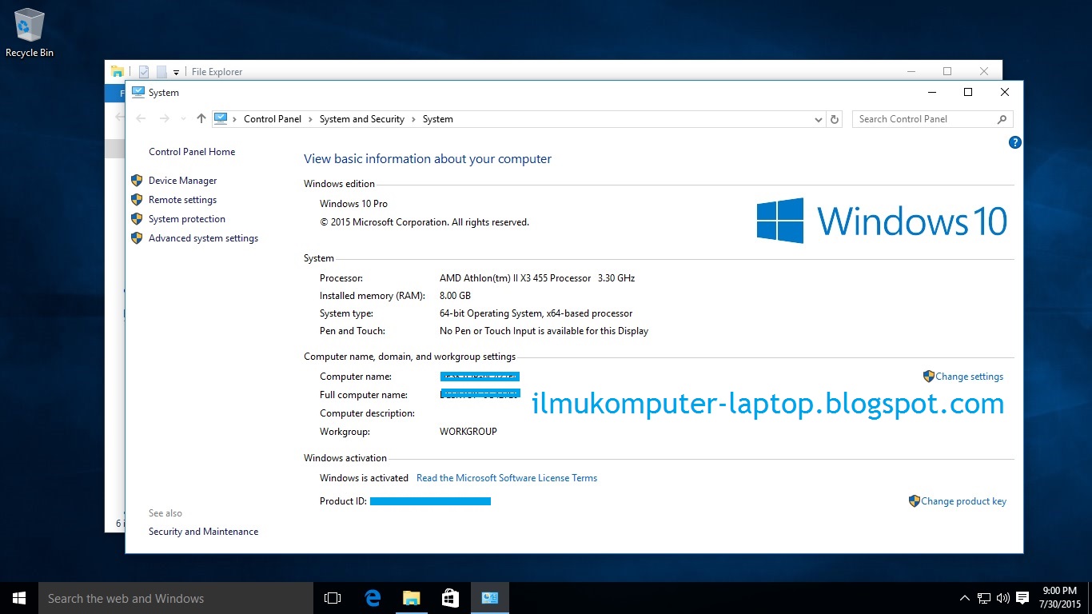Show hidden icons in the system tray
The image size is (1092, 614).
coord(964,598)
